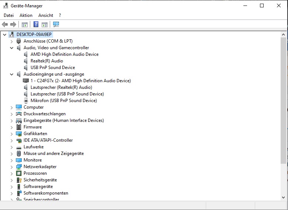Viewport: 288px width, 210px height.
Task: Click the DESKTOP-09AI9EP computer icon
Action: click(x=11, y=35)
